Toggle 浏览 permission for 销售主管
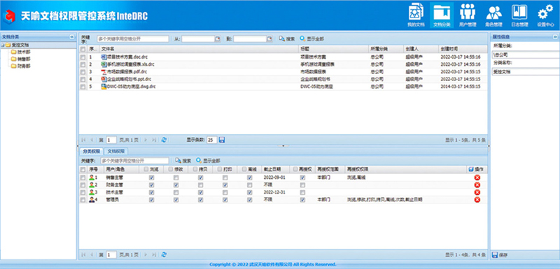 pos(151,177)
